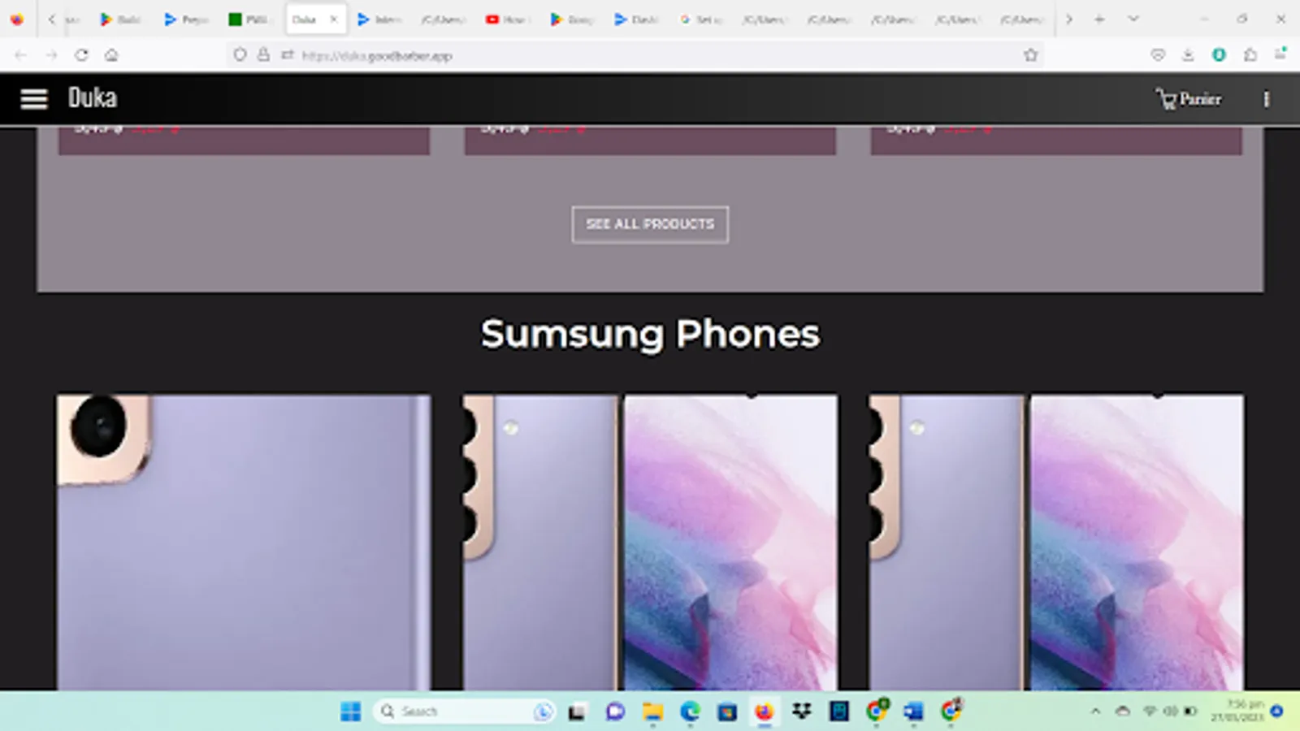Open the phone image showing the camera lens close-up
Viewport: 1300px width, 731px height.
tap(244, 543)
